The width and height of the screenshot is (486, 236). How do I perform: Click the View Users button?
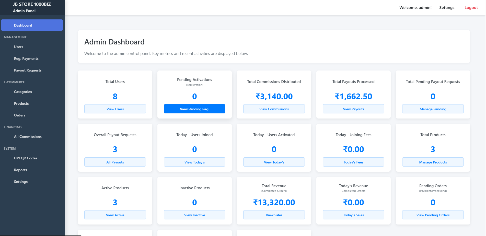[x=115, y=109]
